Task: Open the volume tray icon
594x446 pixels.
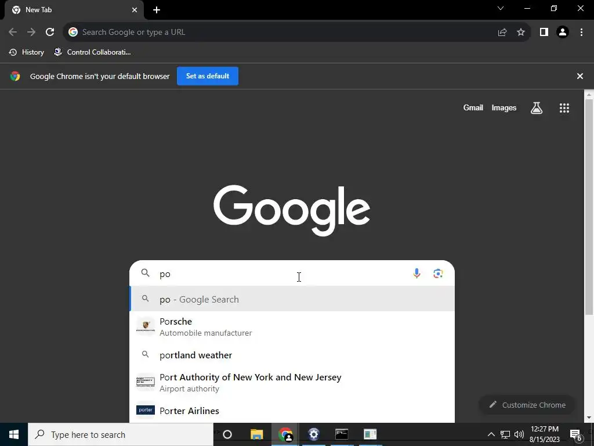Action: pyautogui.click(x=519, y=434)
